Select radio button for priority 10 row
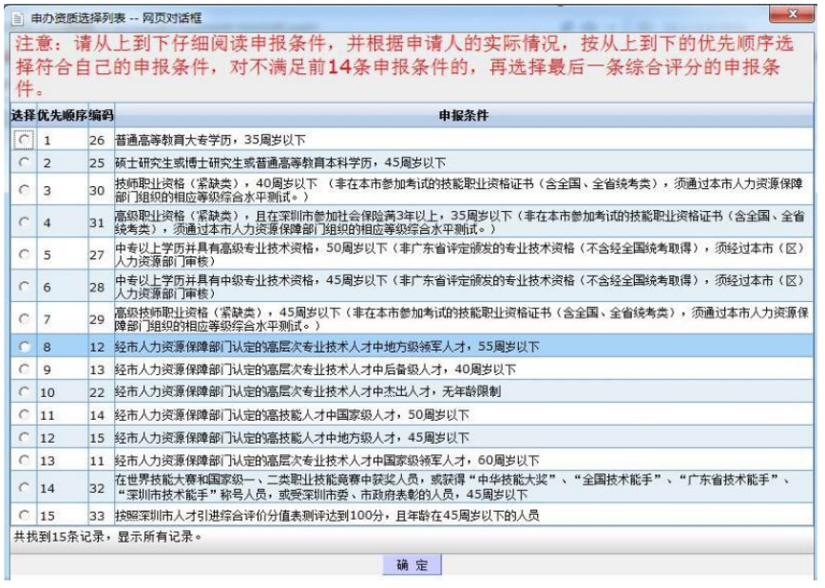This screenshot has width=825, height=588. (x=24, y=391)
